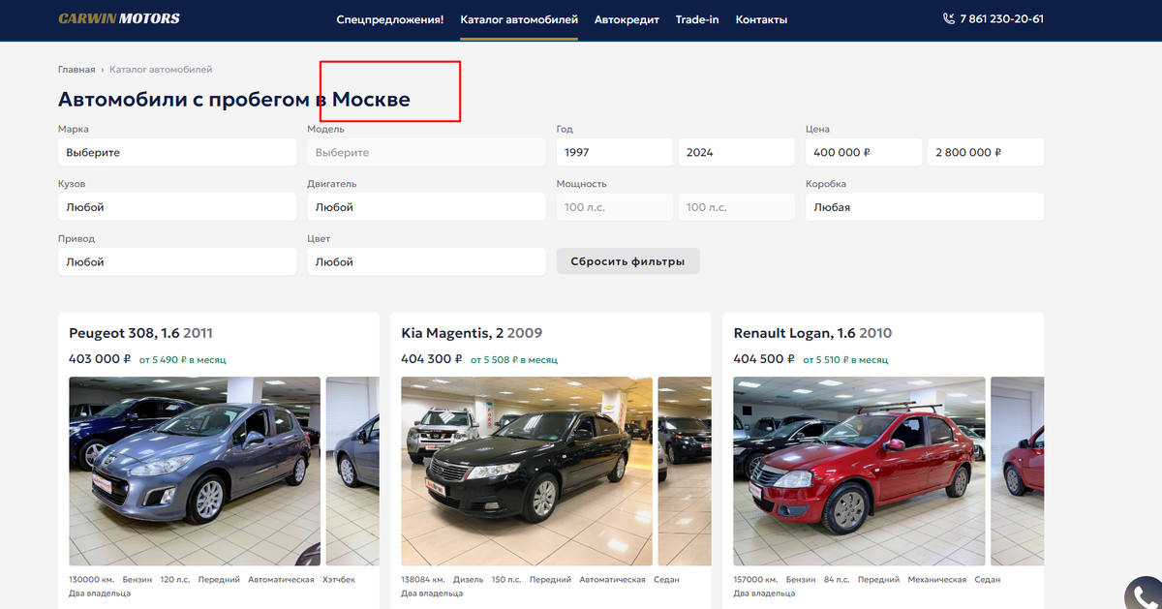
Task: Click the first Мощность field
Action: (x=615, y=207)
